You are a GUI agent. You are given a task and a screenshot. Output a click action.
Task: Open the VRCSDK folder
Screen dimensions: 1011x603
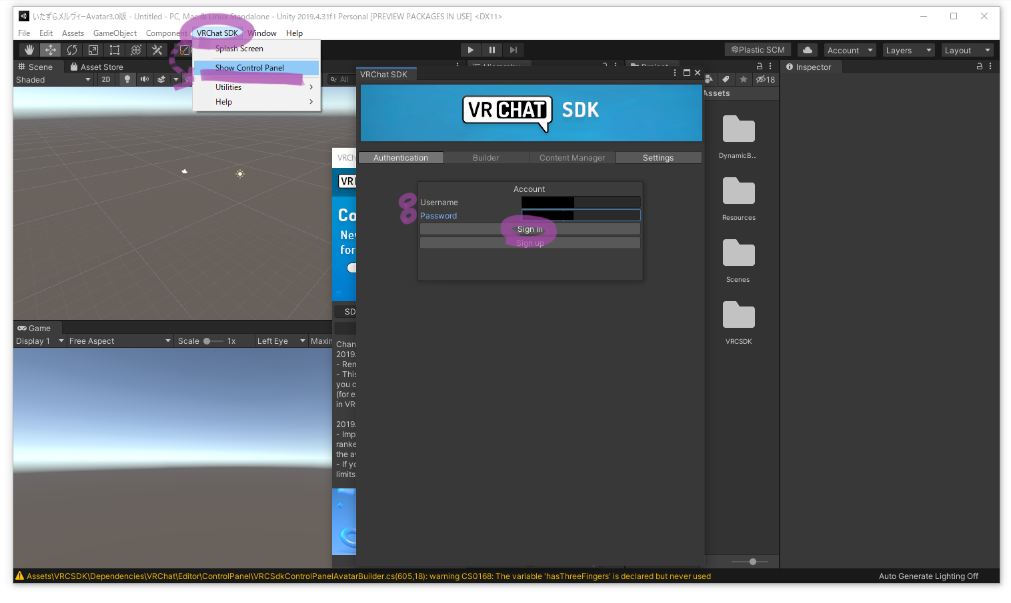coord(738,322)
